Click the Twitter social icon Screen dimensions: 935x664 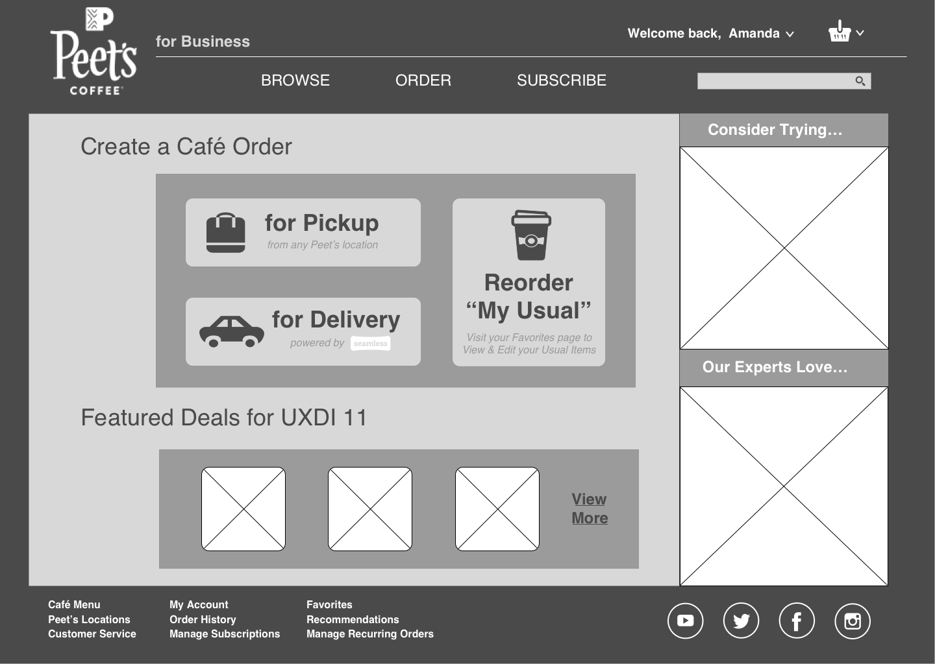741,621
